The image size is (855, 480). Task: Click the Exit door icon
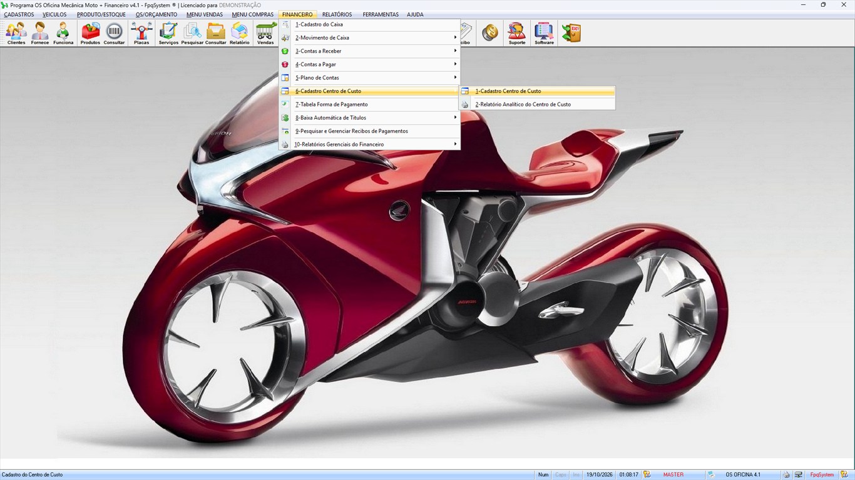pyautogui.click(x=571, y=33)
